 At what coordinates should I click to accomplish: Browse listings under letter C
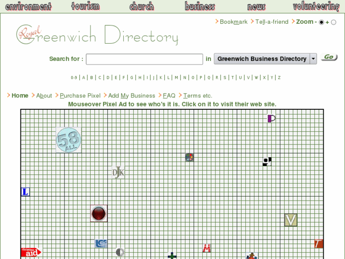pos(100,77)
